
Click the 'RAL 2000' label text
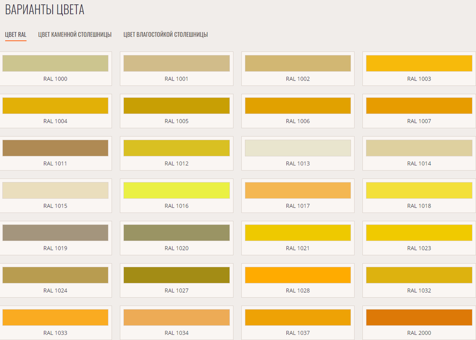419,333
